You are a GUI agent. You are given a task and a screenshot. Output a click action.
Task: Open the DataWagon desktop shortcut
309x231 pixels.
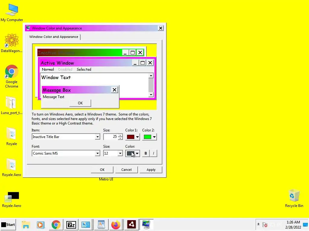point(12,43)
